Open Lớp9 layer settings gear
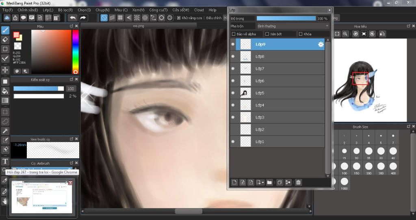The image size is (416, 220). click(x=321, y=44)
